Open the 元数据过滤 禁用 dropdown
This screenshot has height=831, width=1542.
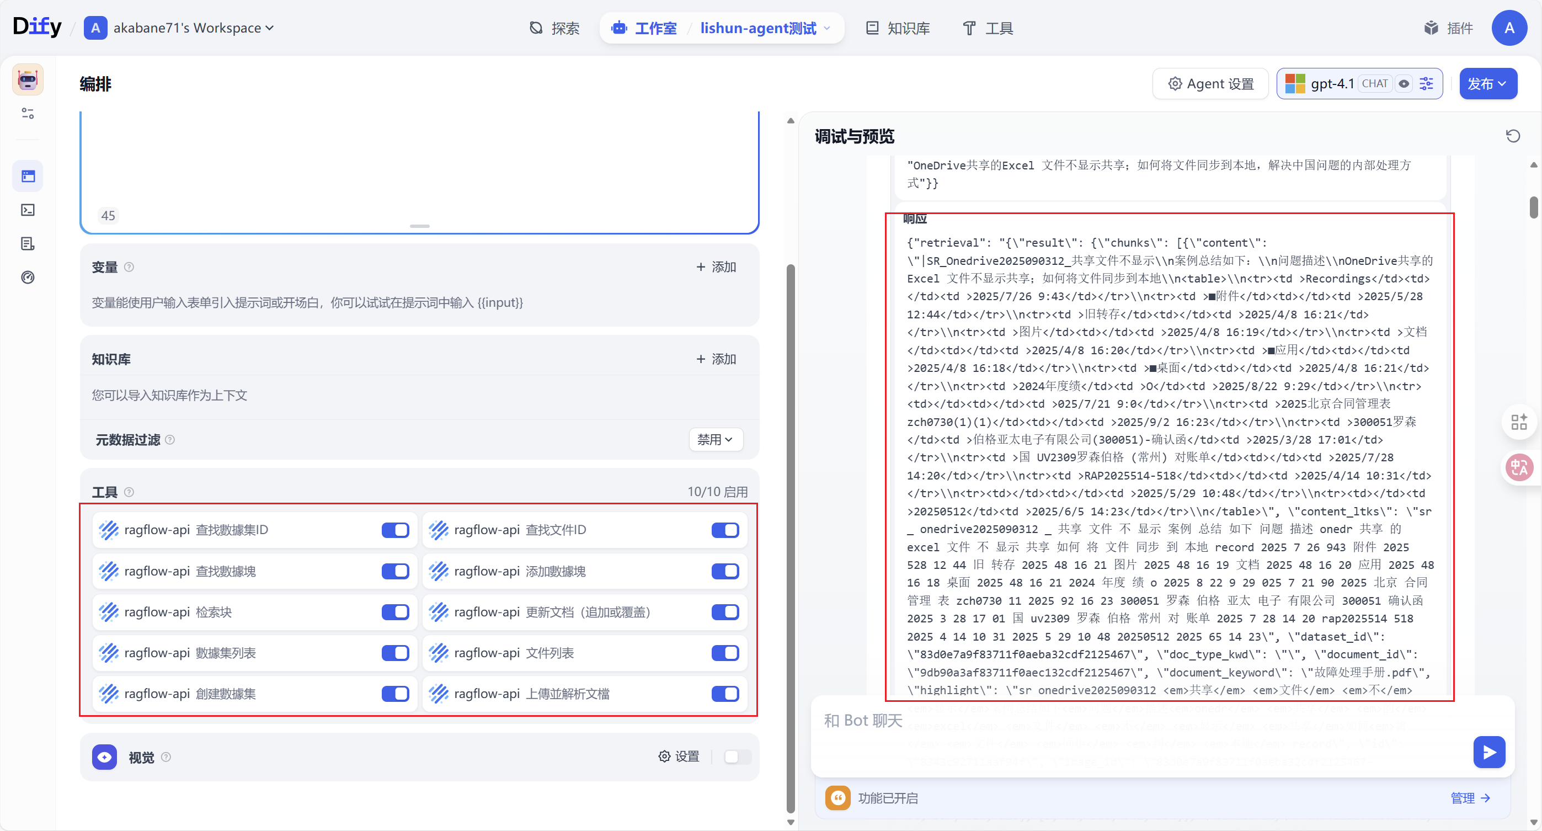(x=716, y=439)
